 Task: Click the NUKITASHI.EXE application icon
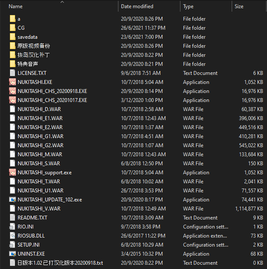tap(12, 82)
